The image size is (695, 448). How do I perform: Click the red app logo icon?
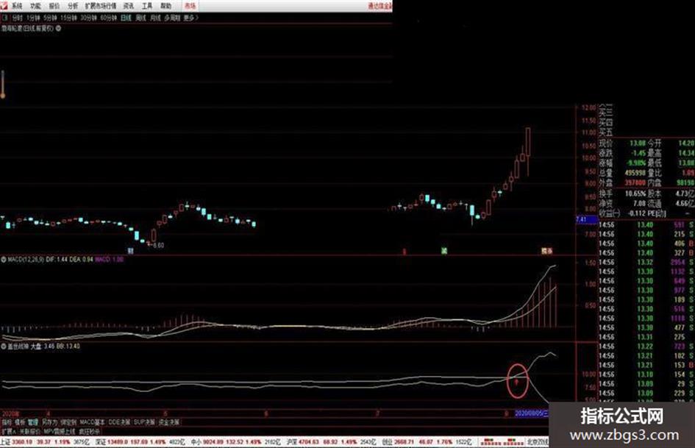[x=4, y=5]
